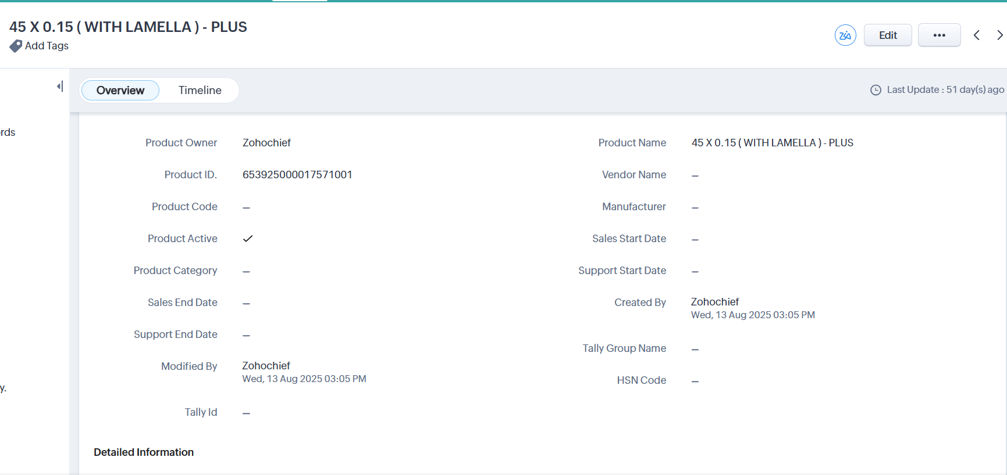Collapse the left sidebar panel

click(59, 87)
